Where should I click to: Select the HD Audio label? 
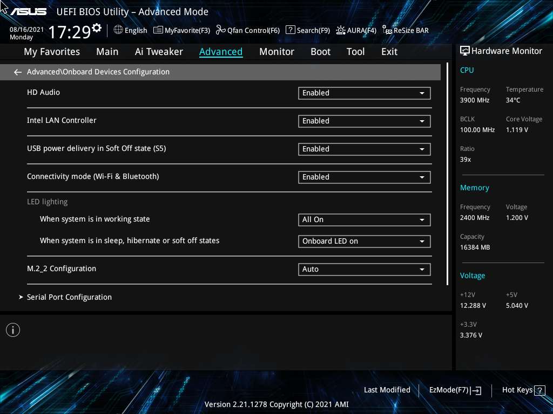(x=43, y=92)
